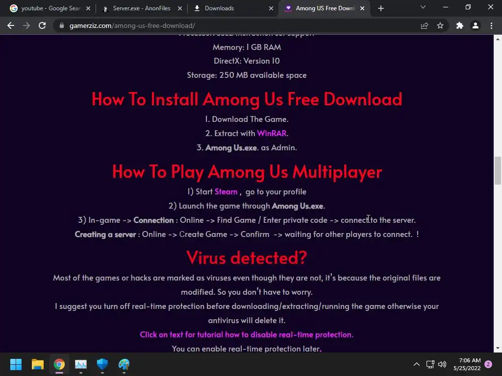Switch to youtube - Google Search tab
This screenshot has height=376, width=502.
(50, 8)
